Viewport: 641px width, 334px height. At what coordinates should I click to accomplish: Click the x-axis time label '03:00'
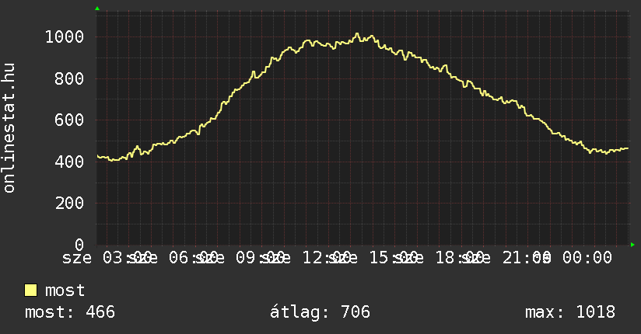pos(127,258)
